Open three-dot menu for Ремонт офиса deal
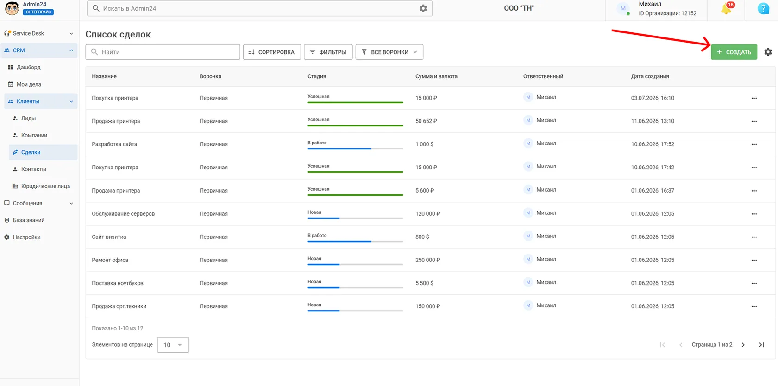778x386 pixels. pyautogui.click(x=754, y=260)
